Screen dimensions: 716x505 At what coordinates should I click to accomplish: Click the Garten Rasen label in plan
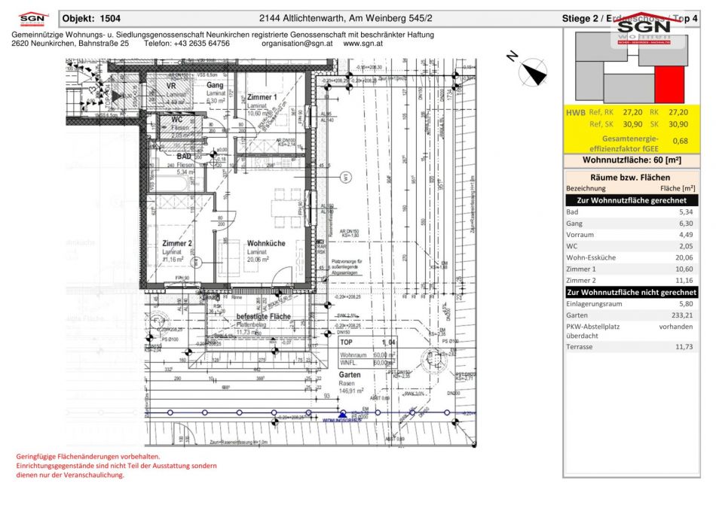click(350, 375)
